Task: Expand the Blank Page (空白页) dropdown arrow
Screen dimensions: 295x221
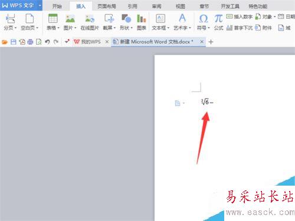Action: [x=37, y=28]
